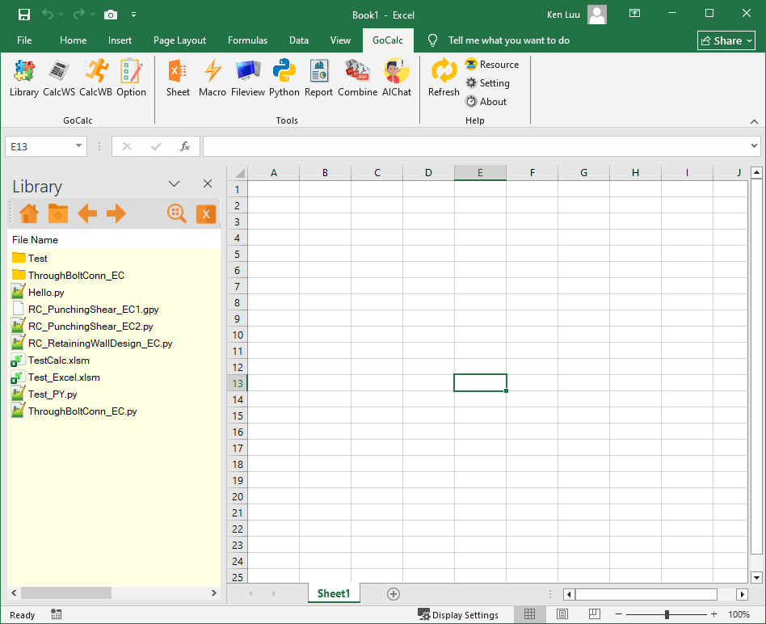Click the vertical scrollbar down arrow
Viewport: 766px width, 624px height.
click(x=756, y=577)
